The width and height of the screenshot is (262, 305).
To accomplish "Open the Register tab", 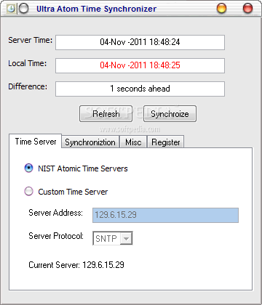I will (x=166, y=142).
